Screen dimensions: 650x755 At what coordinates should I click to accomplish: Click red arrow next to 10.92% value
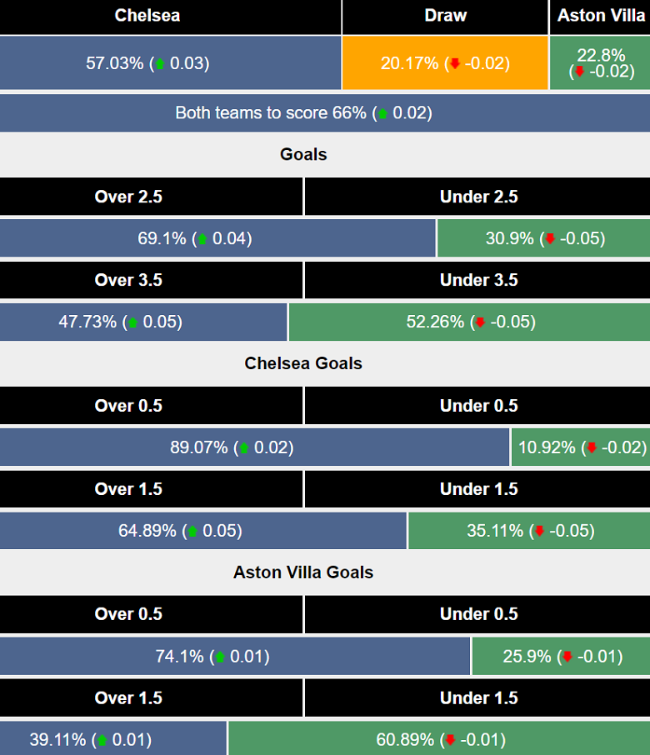(591, 448)
